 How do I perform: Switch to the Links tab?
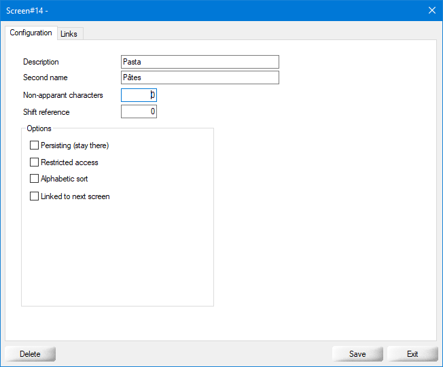(x=69, y=34)
